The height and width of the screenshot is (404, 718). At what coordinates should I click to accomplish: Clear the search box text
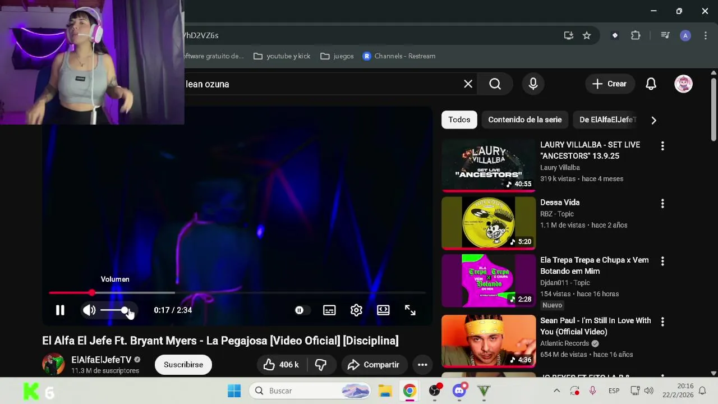click(x=468, y=84)
